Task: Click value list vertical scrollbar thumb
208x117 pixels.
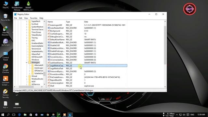Action: tap(165, 45)
